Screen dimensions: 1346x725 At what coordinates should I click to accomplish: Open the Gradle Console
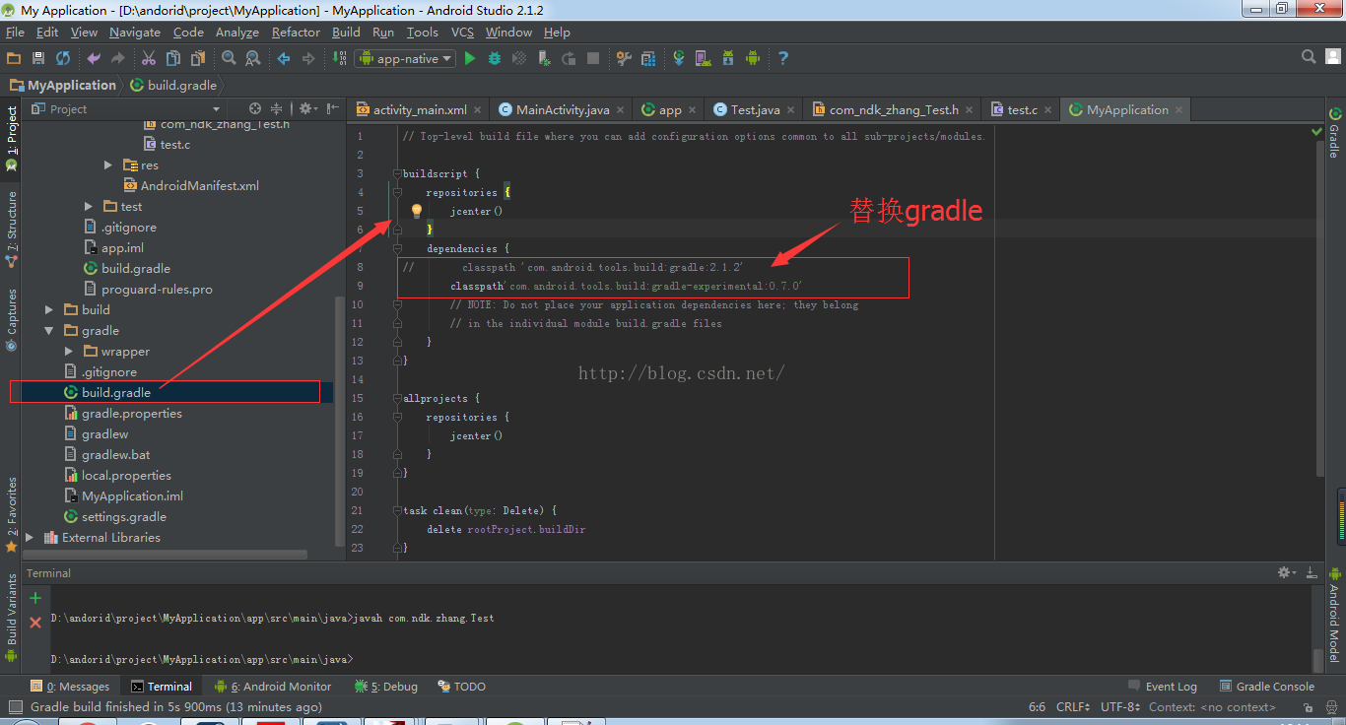coord(1267,687)
